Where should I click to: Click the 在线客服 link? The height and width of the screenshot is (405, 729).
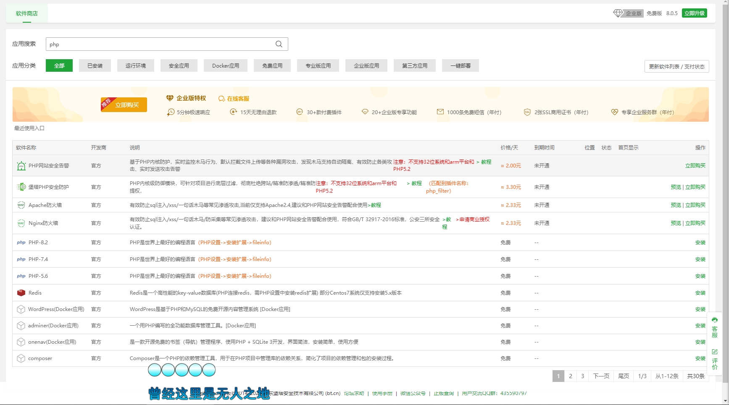[x=238, y=99]
